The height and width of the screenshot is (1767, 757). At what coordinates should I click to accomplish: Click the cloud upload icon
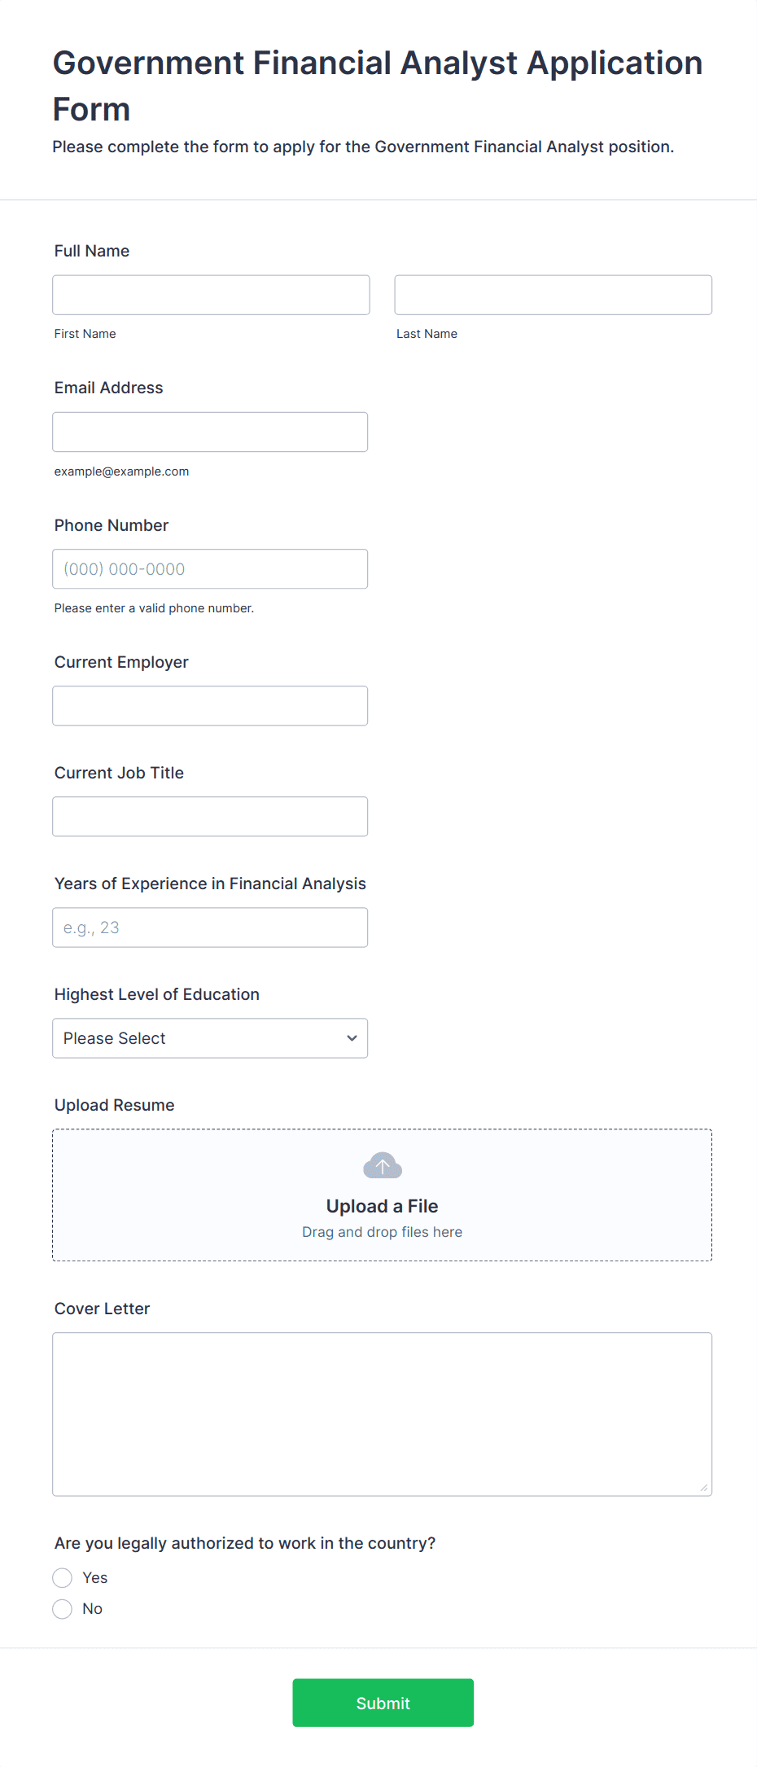[382, 1166]
